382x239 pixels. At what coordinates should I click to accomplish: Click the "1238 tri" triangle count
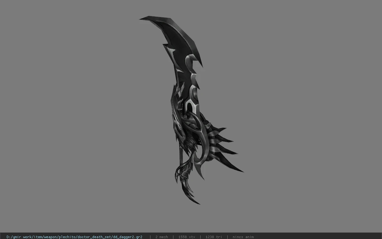(x=214, y=237)
